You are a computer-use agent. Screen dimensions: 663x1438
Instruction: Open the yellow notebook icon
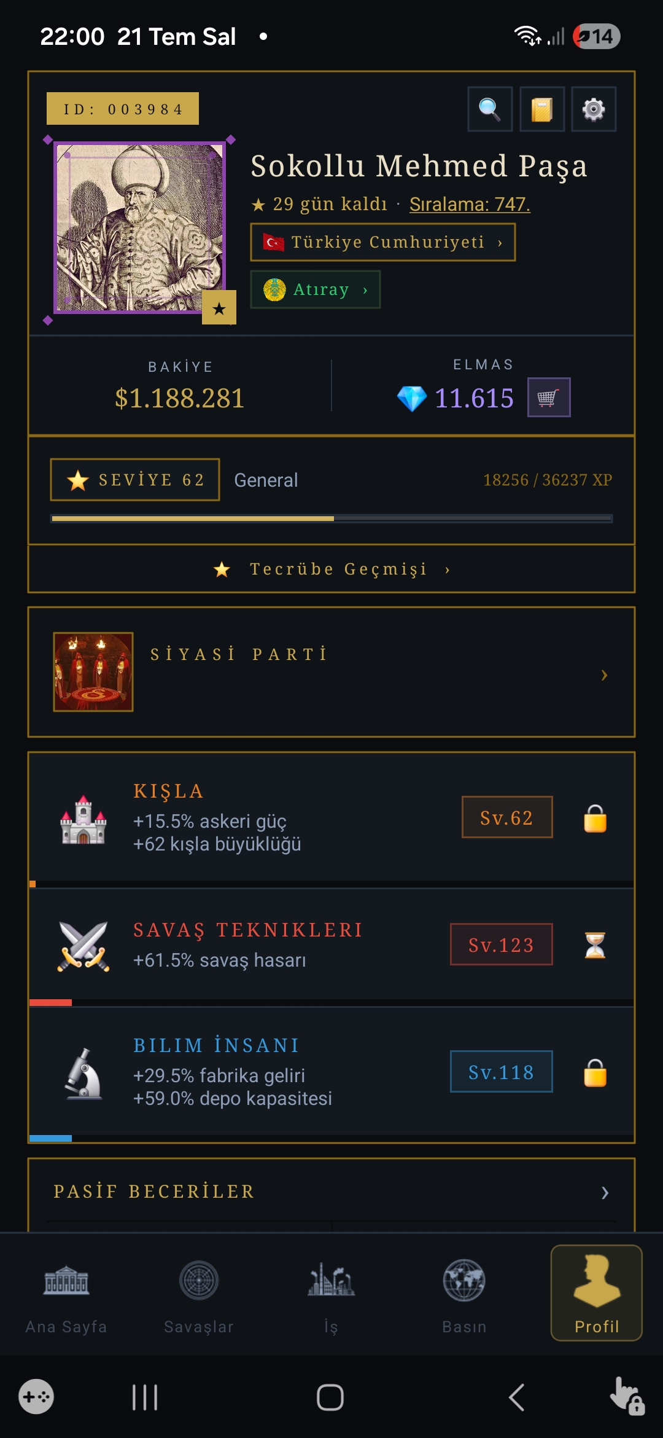pyautogui.click(x=542, y=109)
